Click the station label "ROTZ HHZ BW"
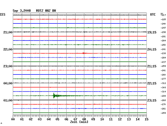This screenshot has width=167, height=126. click(x=46, y=11)
